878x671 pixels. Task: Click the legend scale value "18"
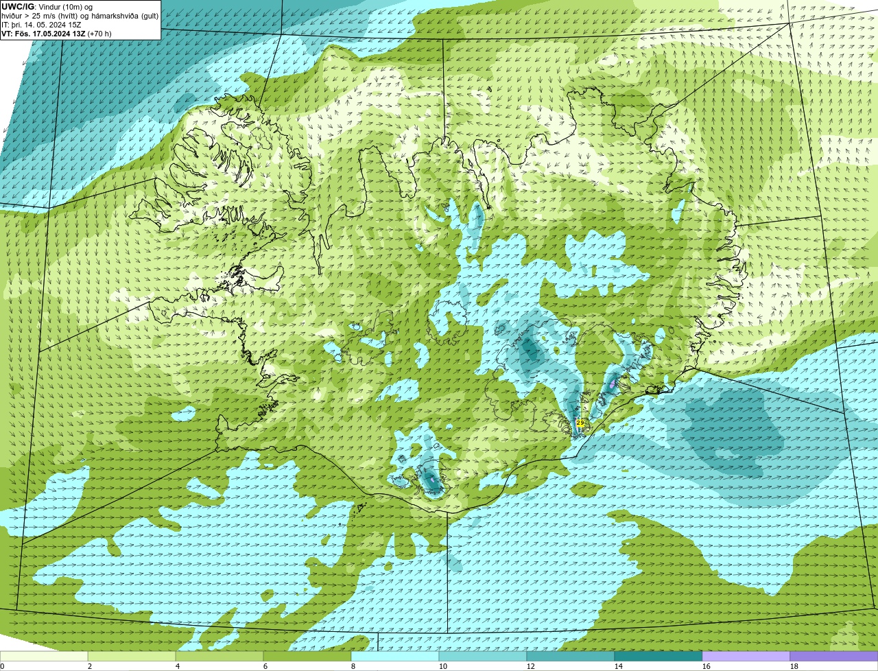tap(794, 666)
